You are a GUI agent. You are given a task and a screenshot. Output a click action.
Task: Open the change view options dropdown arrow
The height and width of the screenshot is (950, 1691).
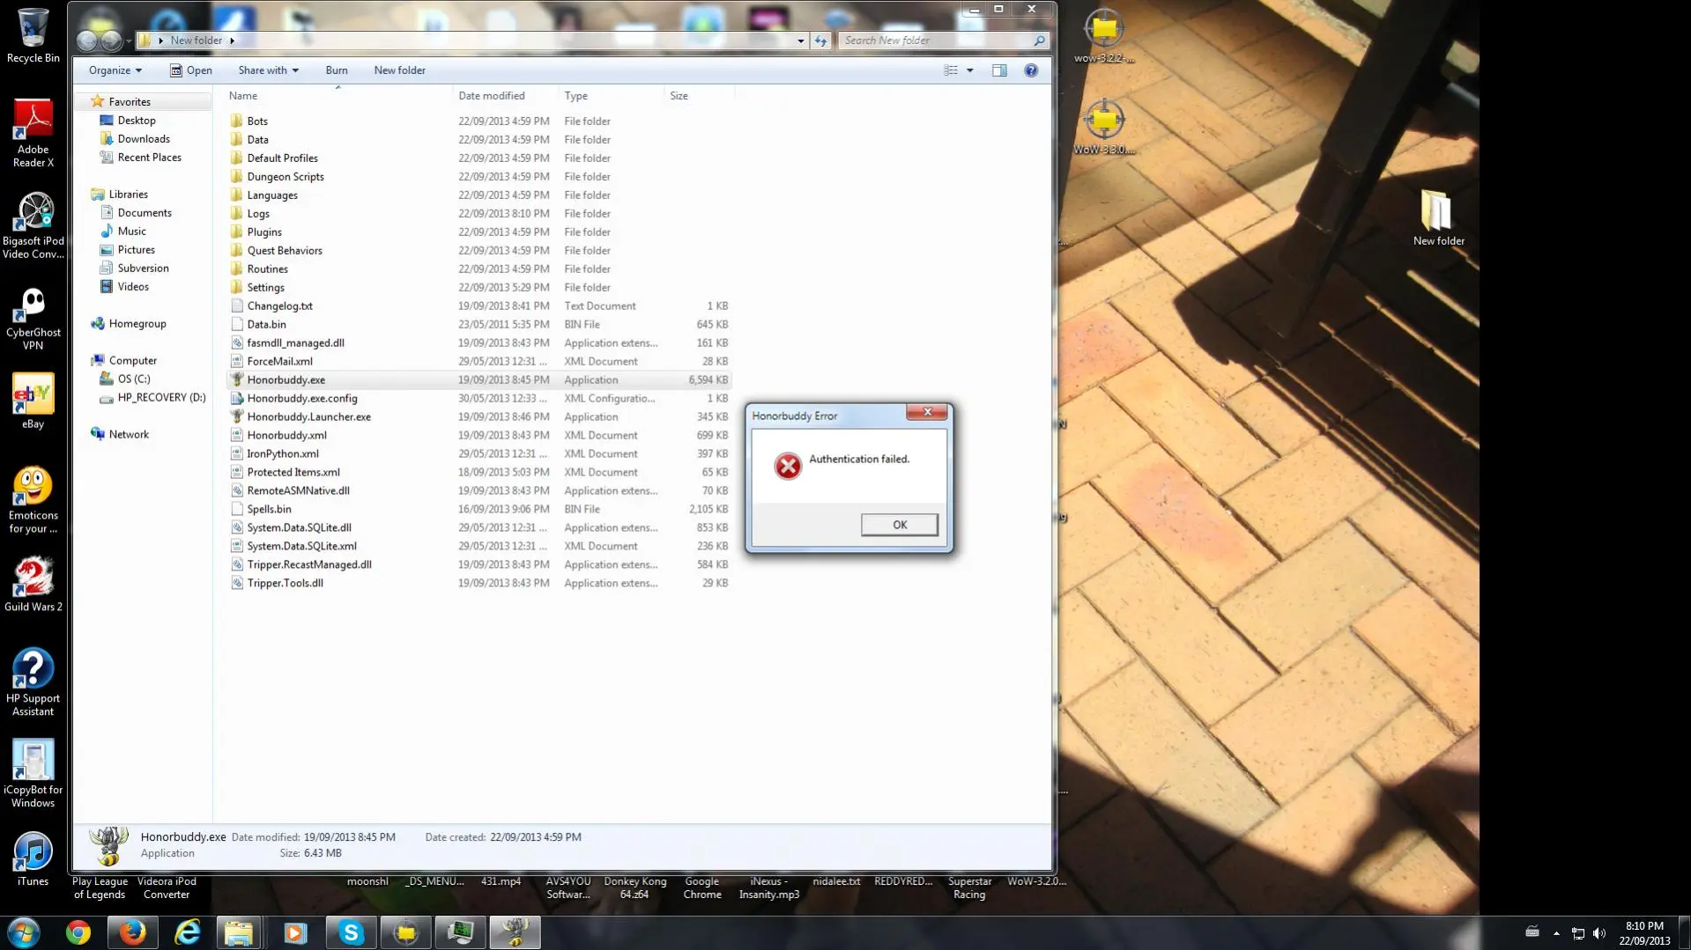[x=970, y=70]
